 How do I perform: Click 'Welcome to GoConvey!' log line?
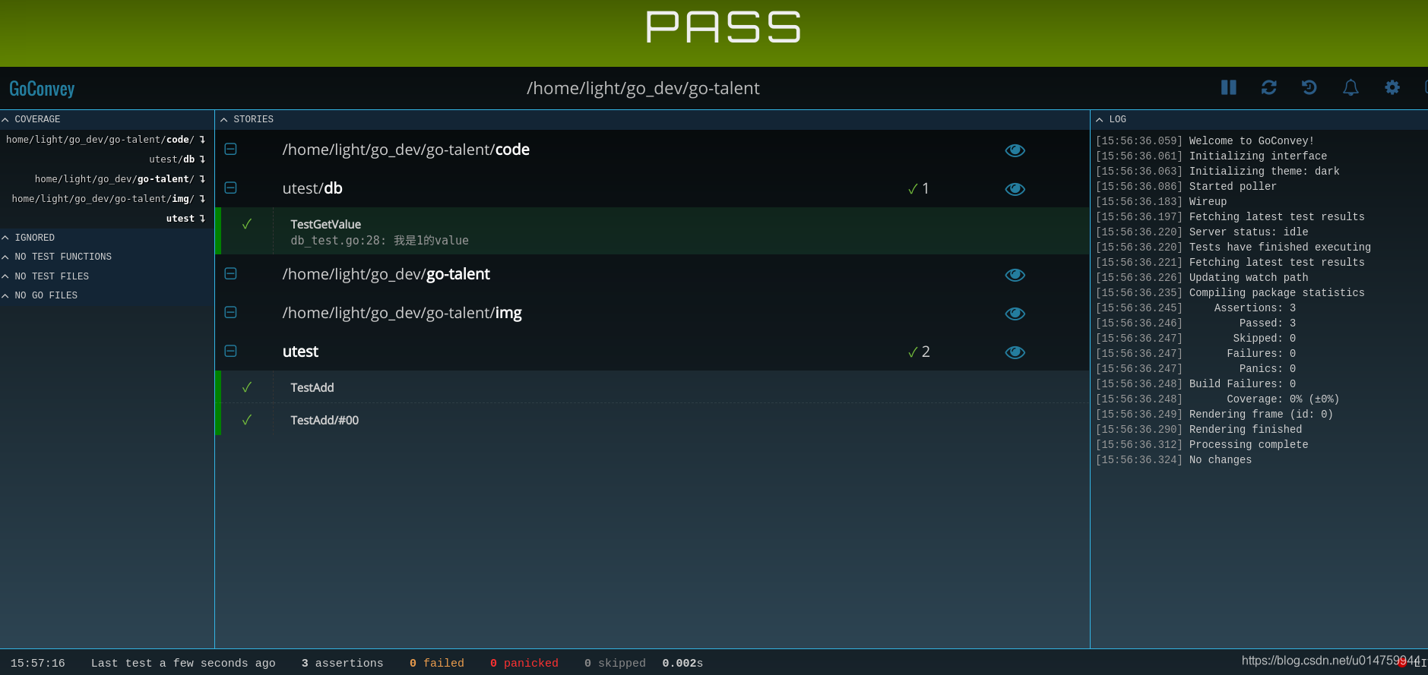(x=1251, y=141)
